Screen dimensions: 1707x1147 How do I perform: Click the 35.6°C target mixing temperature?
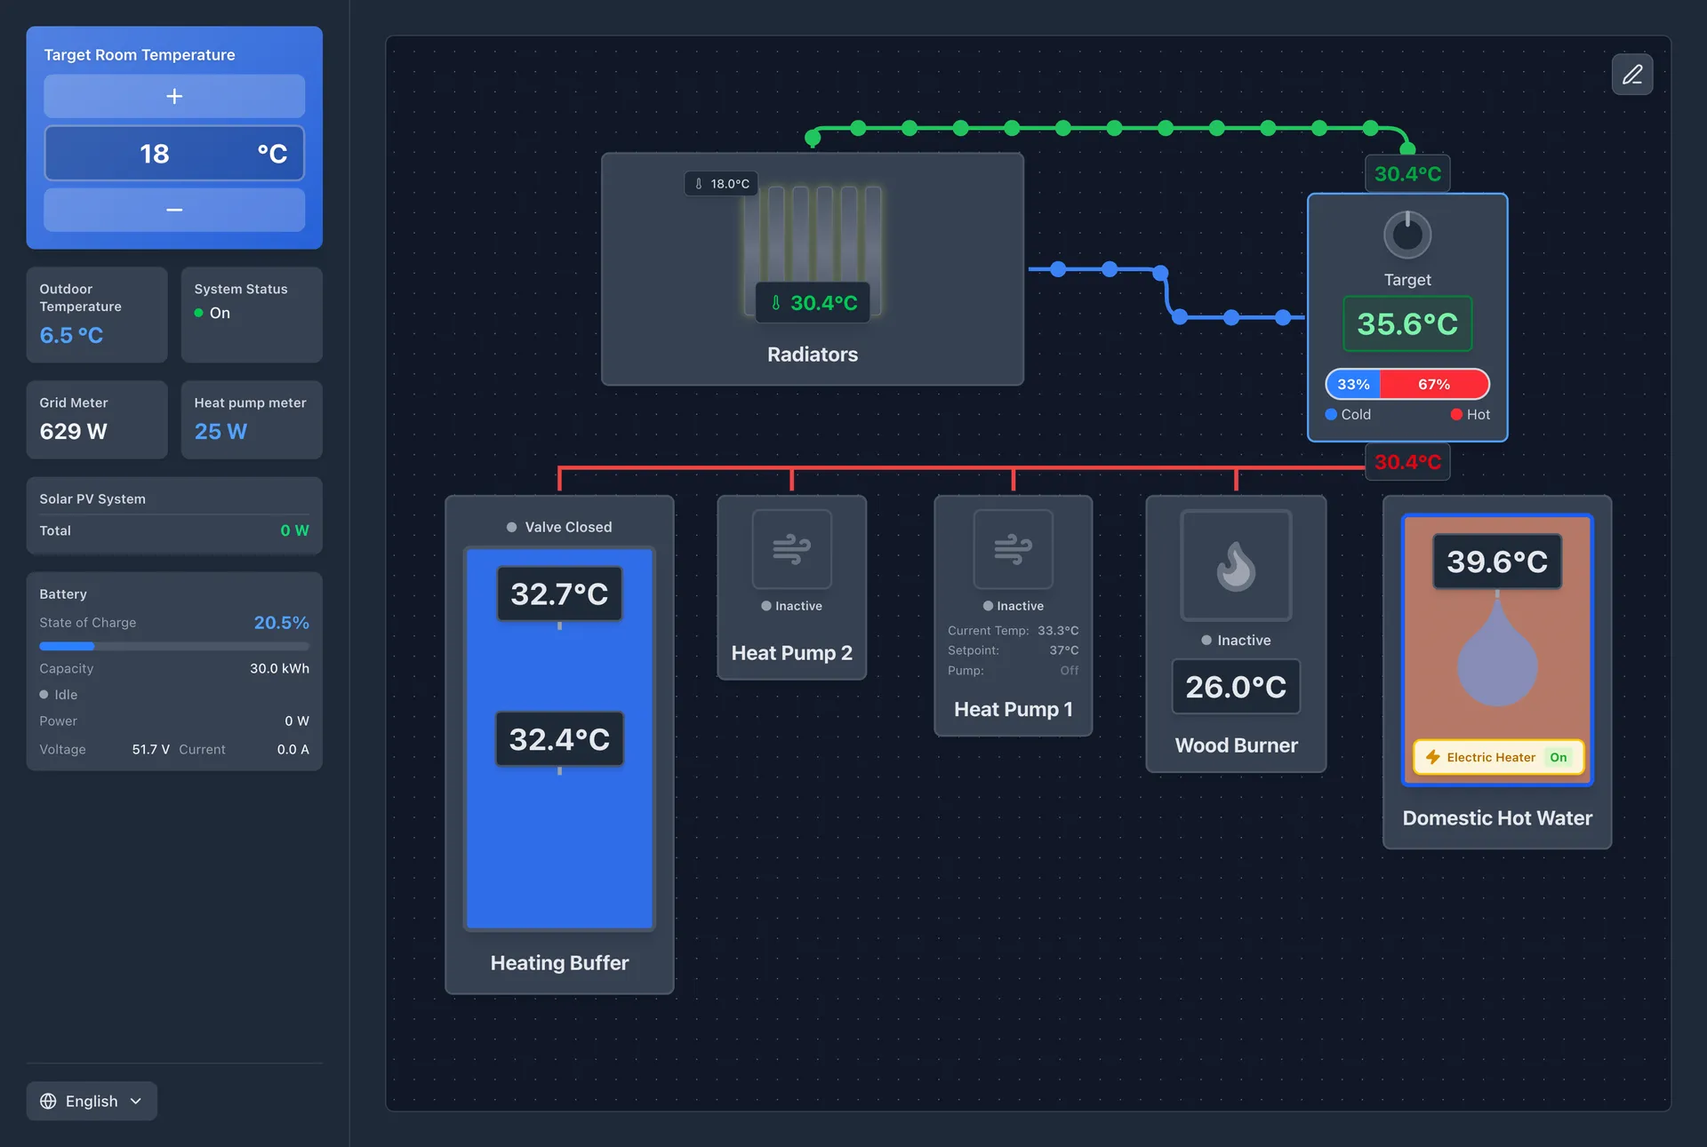1407,324
